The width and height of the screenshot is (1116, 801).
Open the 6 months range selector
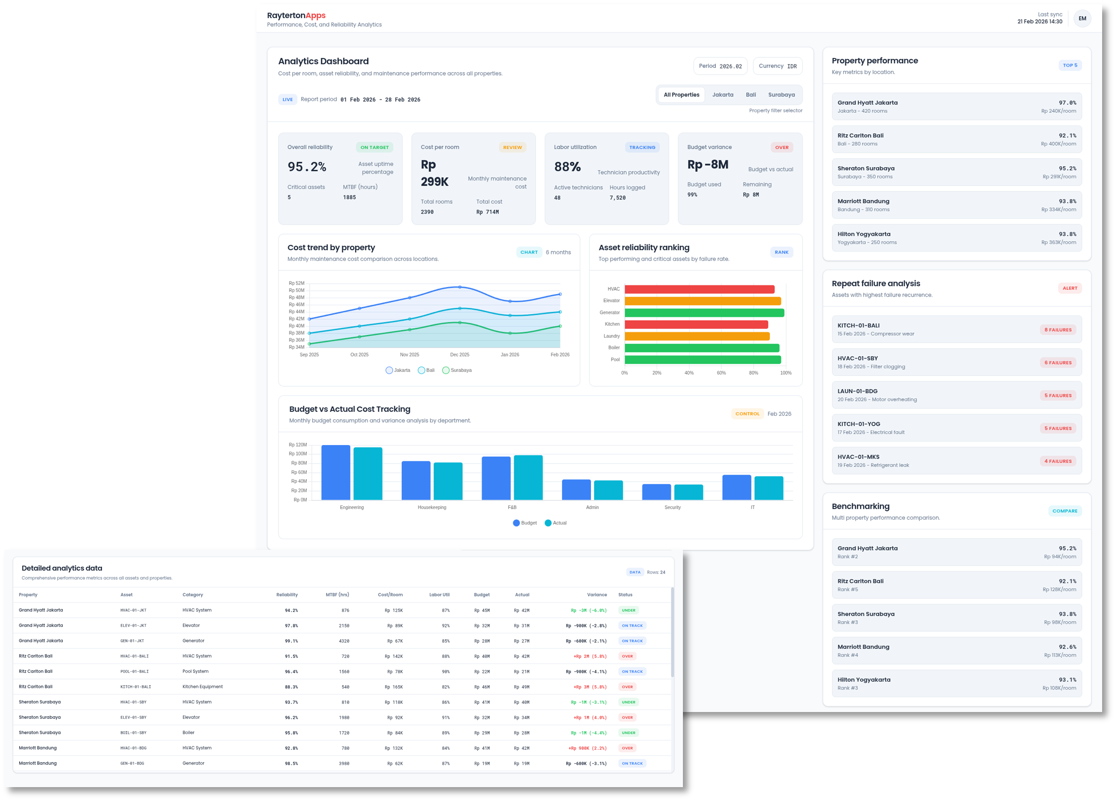(x=558, y=252)
